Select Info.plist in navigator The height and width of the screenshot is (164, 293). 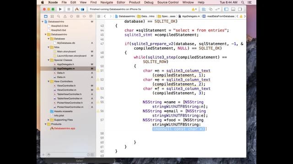59,116
